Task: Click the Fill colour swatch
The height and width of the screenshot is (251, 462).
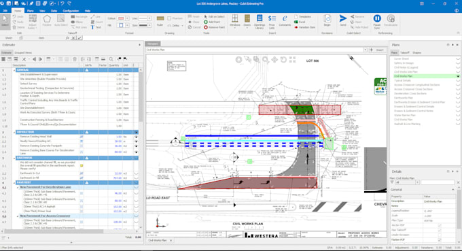Action: pyautogui.click(x=121, y=26)
